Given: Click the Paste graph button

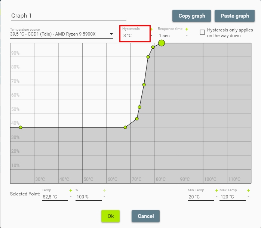Looking at the screenshot, I should (x=235, y=16).
